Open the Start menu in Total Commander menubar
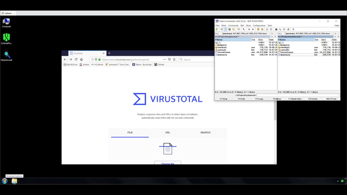347x195 pixels. [x=269, y=25]
